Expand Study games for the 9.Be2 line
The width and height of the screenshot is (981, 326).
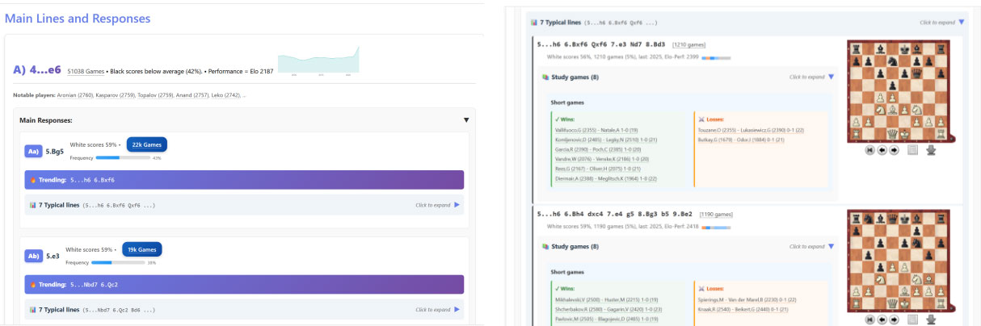pyautogui.click(x=831, y=246)
